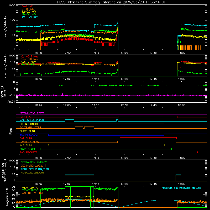The image size is (210, 210).
Task: Select the FRONT_RATIO legend label
Action: (30, 188)
